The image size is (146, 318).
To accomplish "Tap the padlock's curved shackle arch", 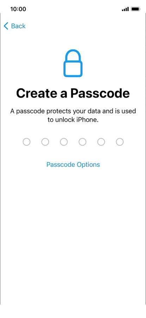I will coord(73,55).
